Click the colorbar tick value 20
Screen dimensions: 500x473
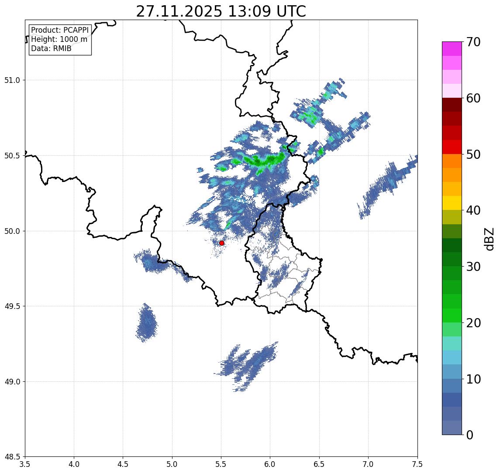pos(473,322)
